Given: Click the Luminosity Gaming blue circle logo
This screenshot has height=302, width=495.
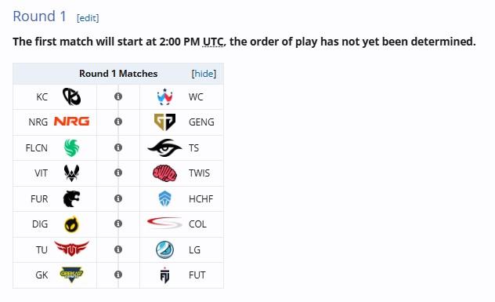Looking at the screenshot, I should click(x=164, y=249).
